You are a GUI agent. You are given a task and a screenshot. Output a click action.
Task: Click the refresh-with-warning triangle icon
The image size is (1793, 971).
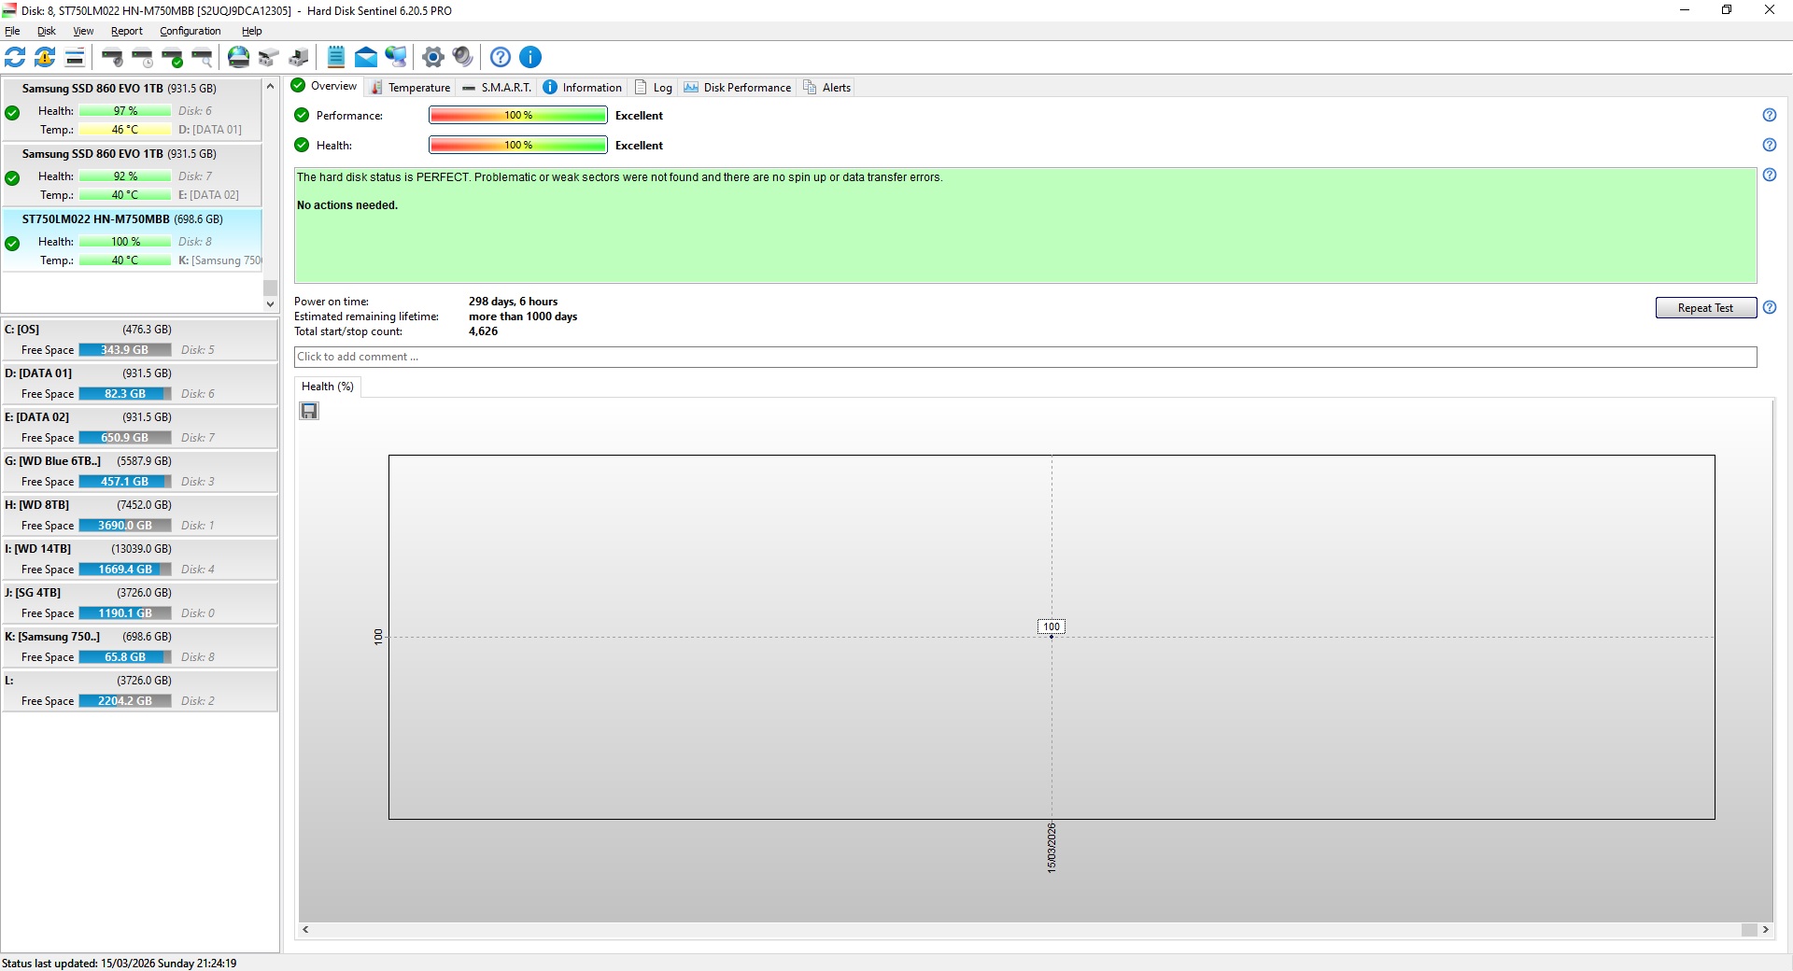[x=45, y=57]
